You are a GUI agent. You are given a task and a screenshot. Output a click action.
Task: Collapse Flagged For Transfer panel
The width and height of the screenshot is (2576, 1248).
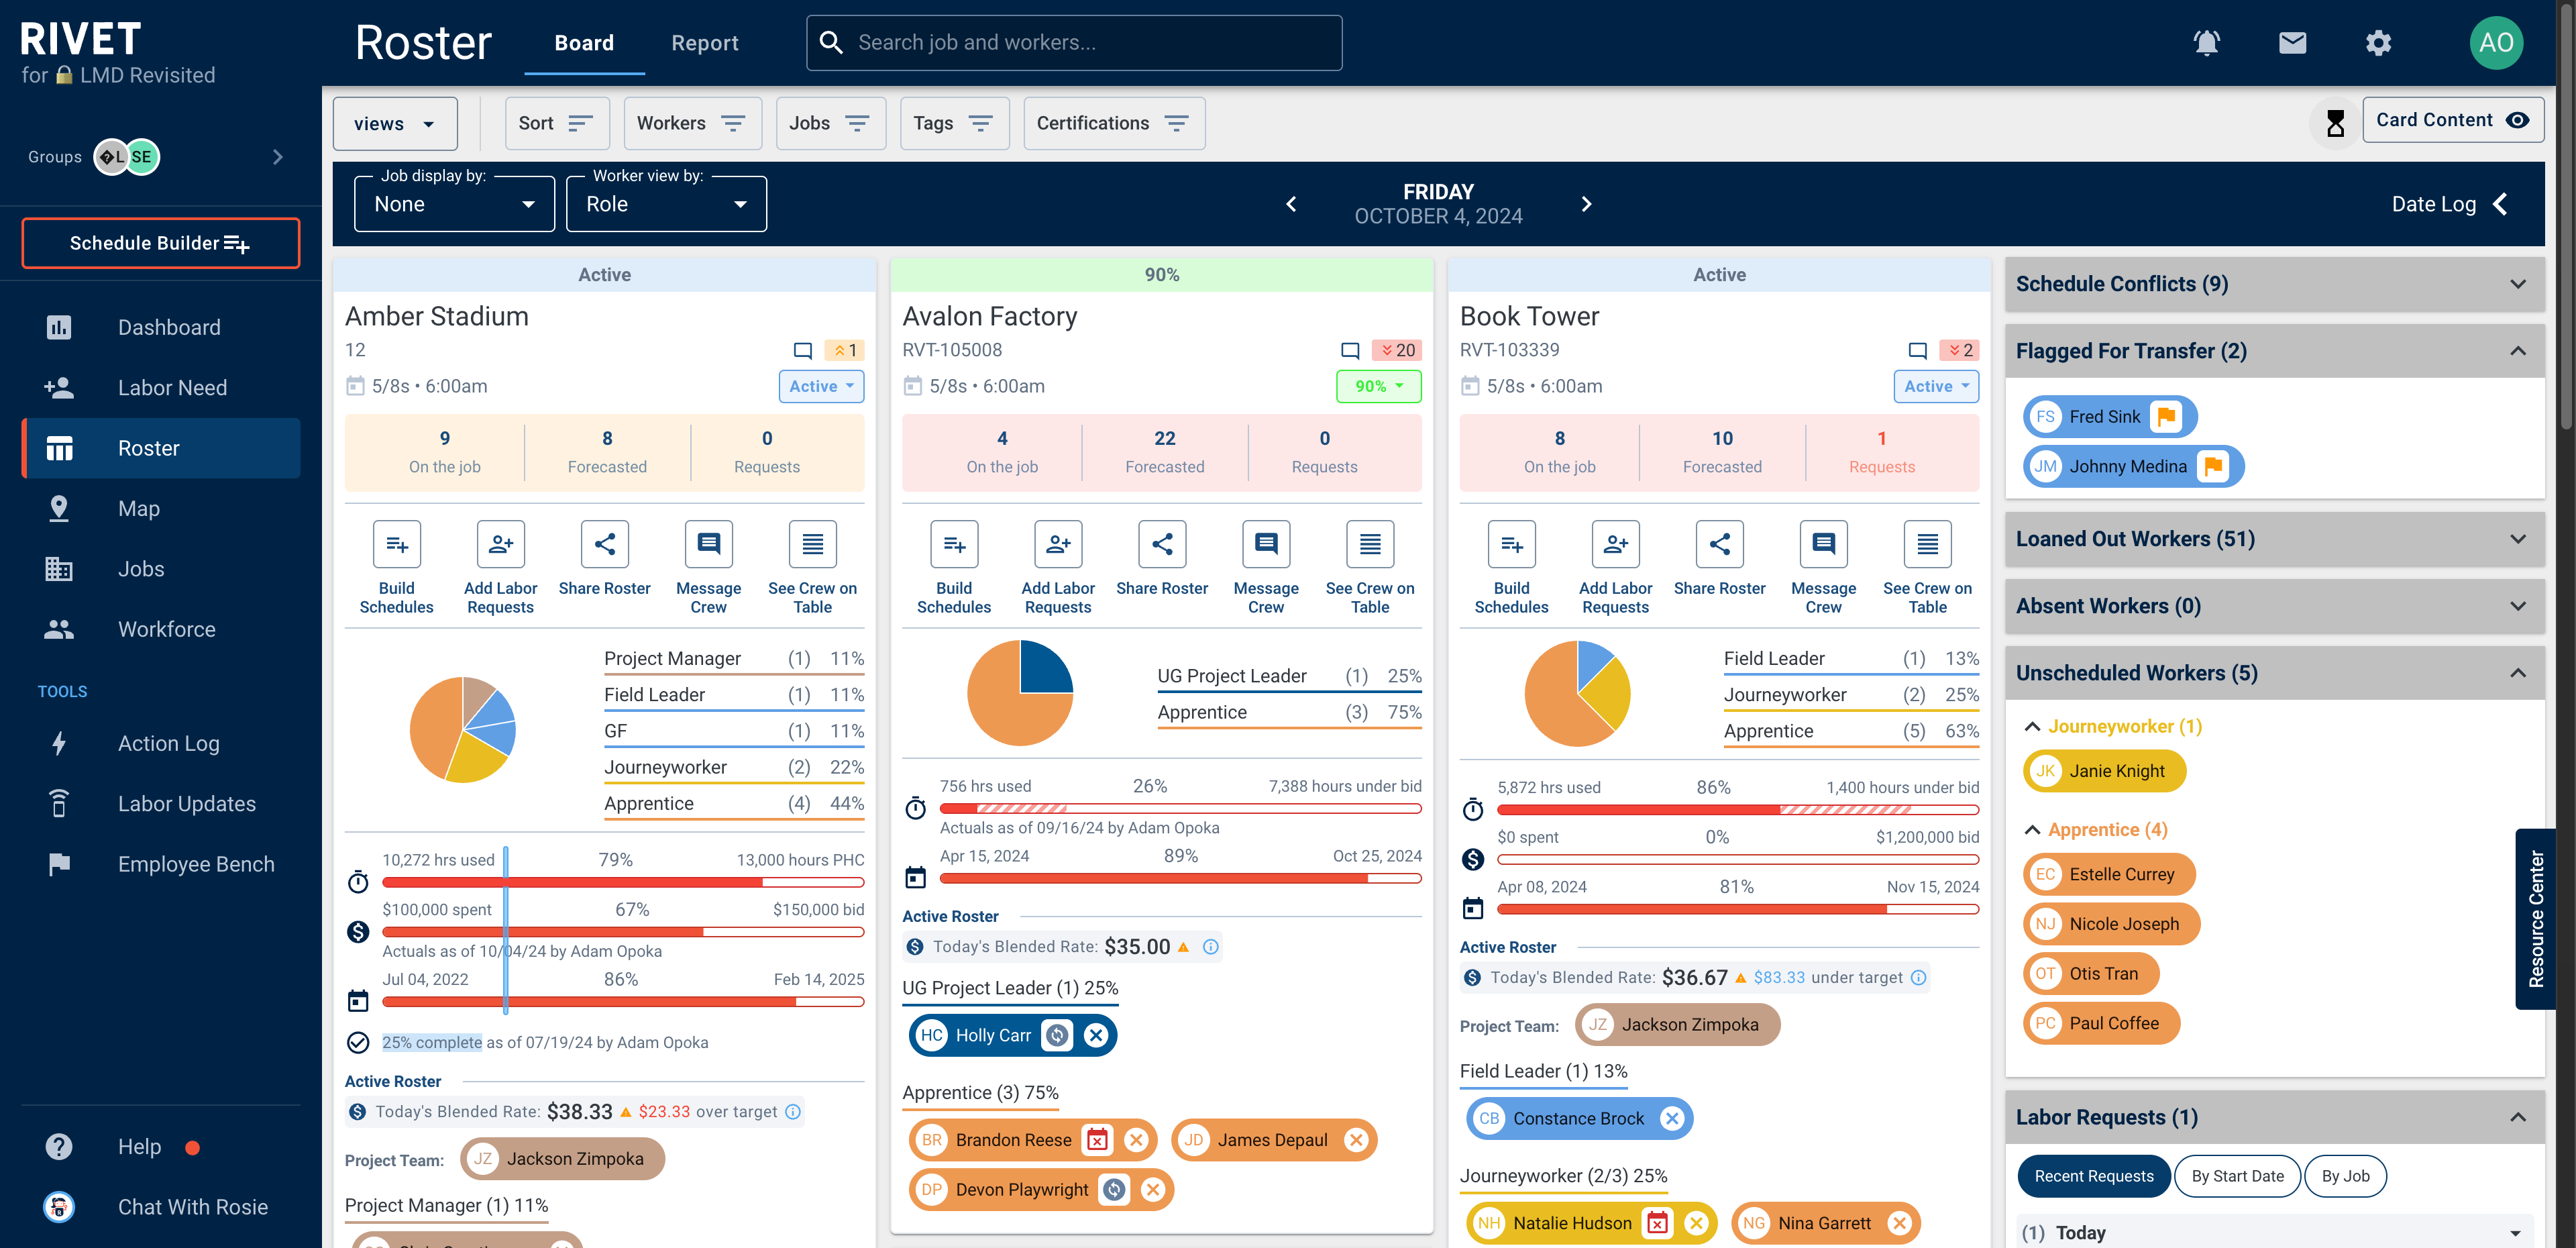click(2274, 351)
